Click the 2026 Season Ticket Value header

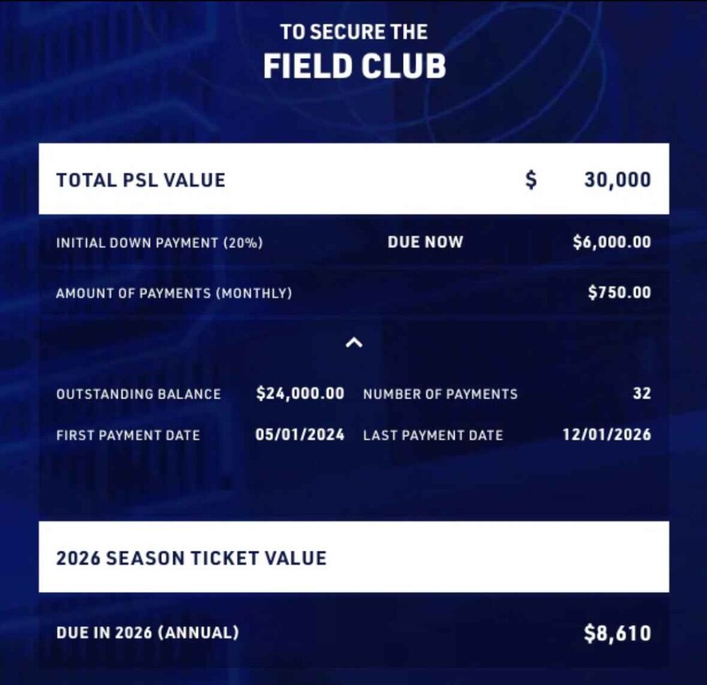(191, 558)
